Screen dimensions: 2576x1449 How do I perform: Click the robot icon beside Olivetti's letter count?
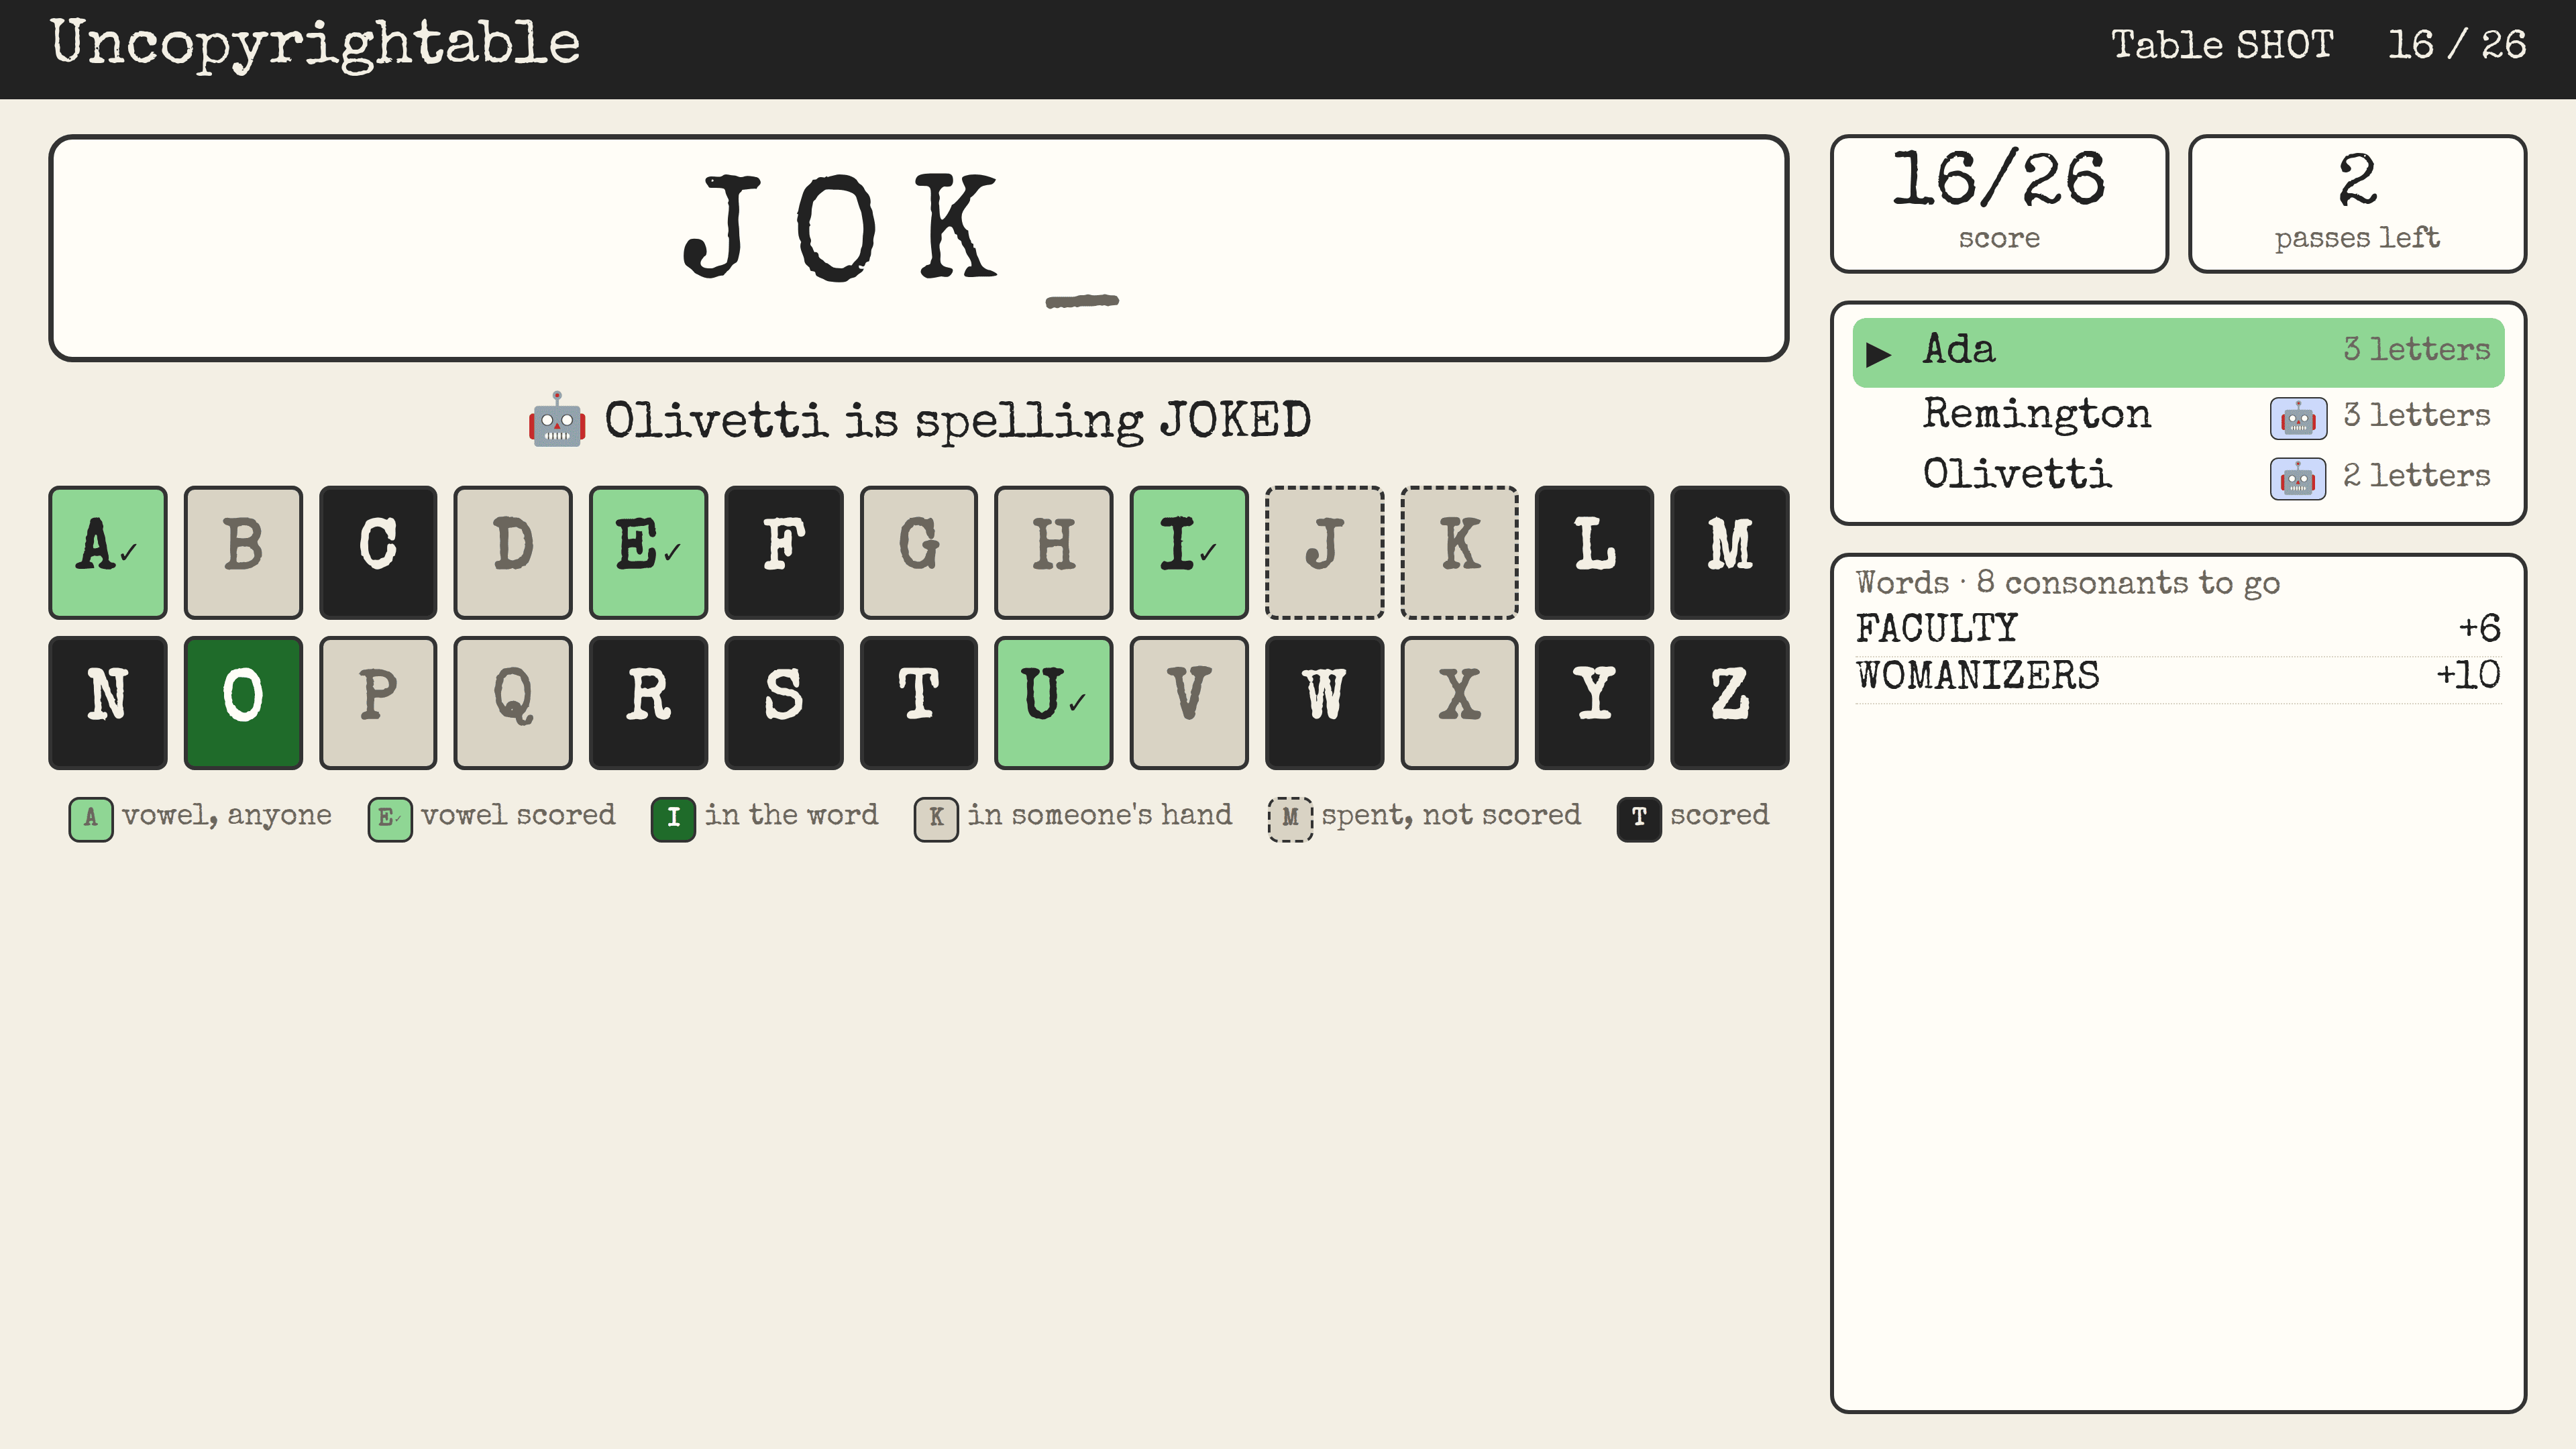click(x=2298, y=478)
